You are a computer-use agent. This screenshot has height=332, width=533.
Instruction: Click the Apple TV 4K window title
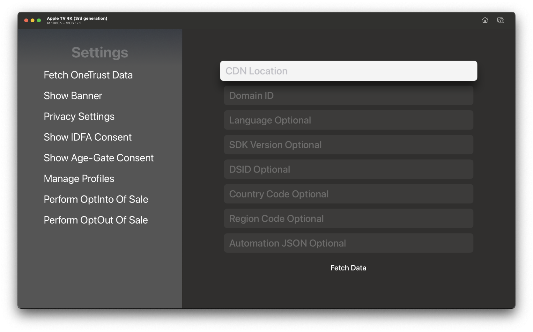pyautogui.click(x=77, y=18)
